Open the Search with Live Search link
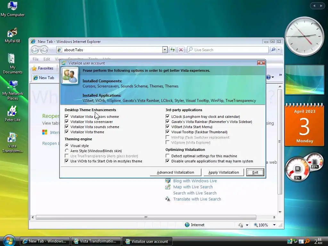The height and width of the screenshot is (246, 328). [x=195, y=193]
